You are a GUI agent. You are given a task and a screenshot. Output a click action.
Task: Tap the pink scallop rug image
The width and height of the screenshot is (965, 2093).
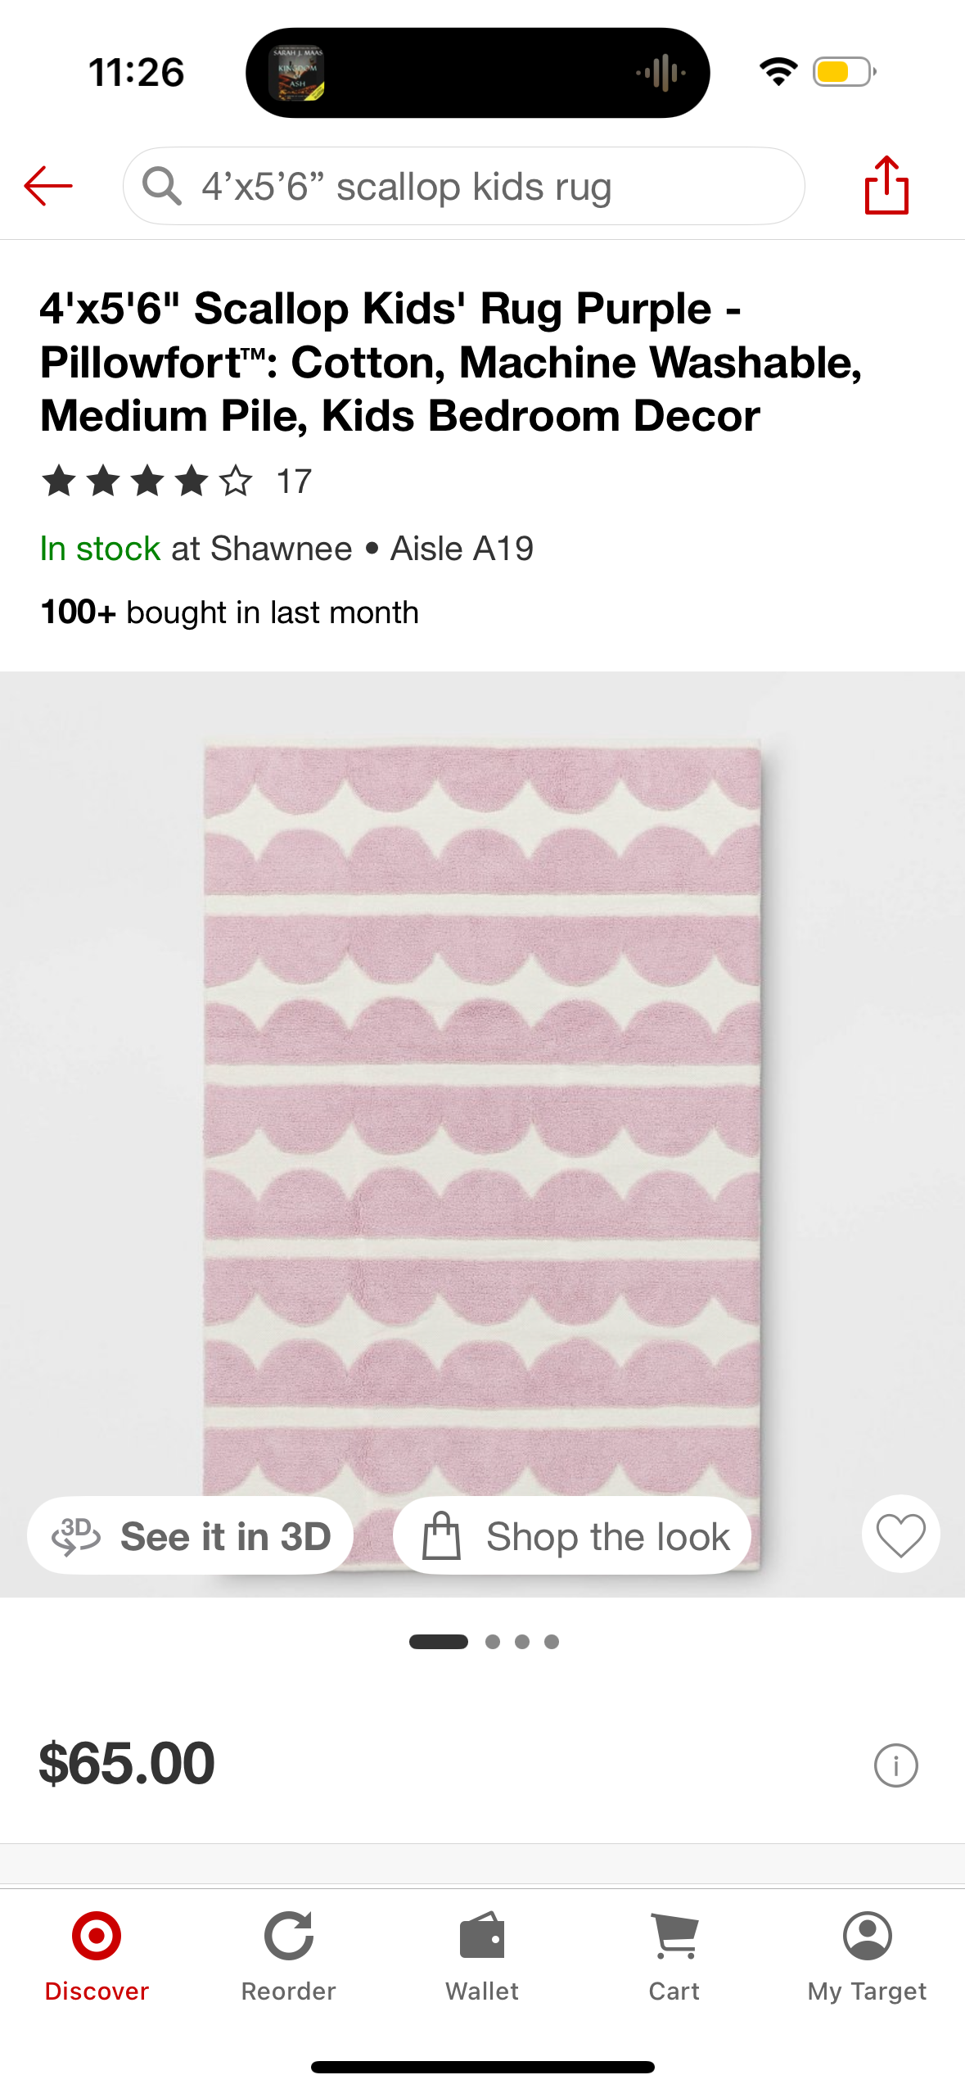pyautogui.click(x=482, y=1114)
